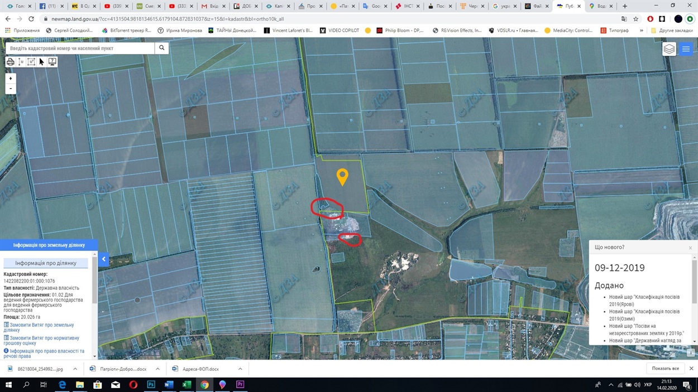Print the cadastral map

[10, 62]
